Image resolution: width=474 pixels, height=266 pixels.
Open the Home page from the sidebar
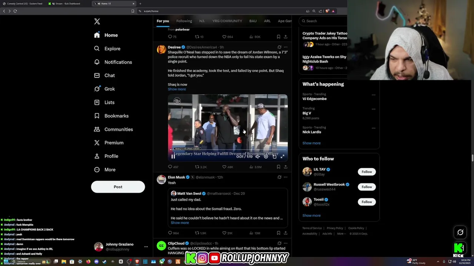coord(106,35)
